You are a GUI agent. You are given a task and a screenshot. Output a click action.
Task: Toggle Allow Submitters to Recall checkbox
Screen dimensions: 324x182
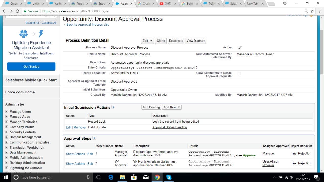239,74
